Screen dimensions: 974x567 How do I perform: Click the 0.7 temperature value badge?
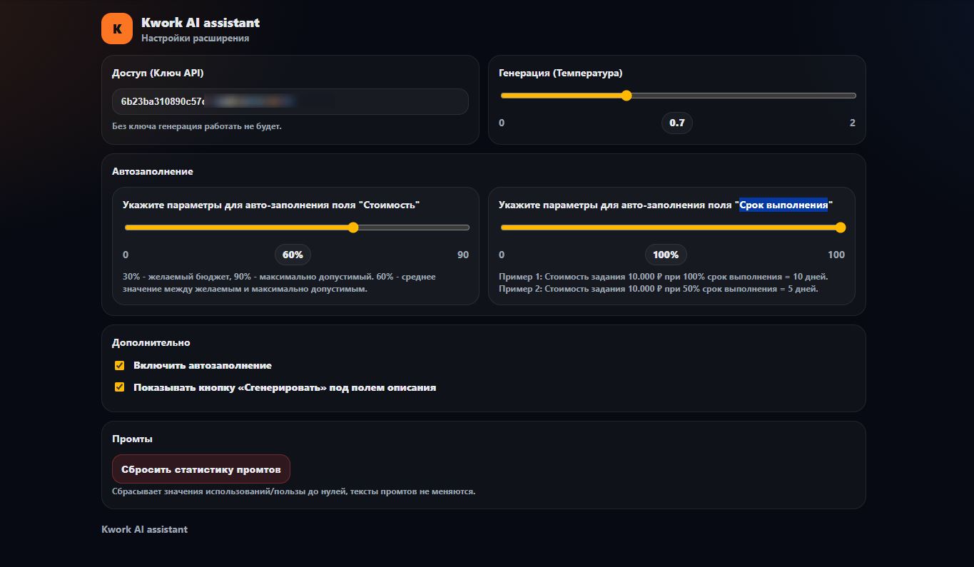click(x=676, y=123)
